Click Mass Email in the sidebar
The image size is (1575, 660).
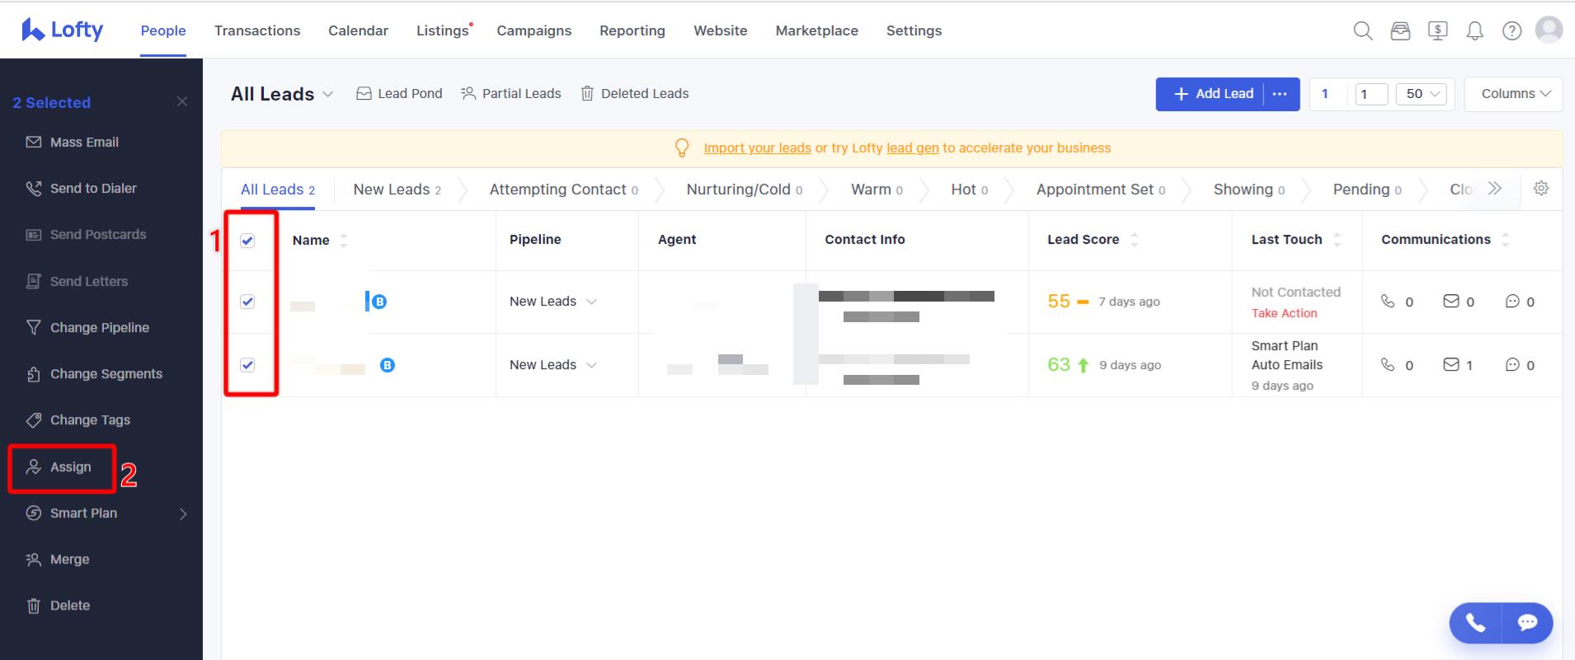[73, 142]
